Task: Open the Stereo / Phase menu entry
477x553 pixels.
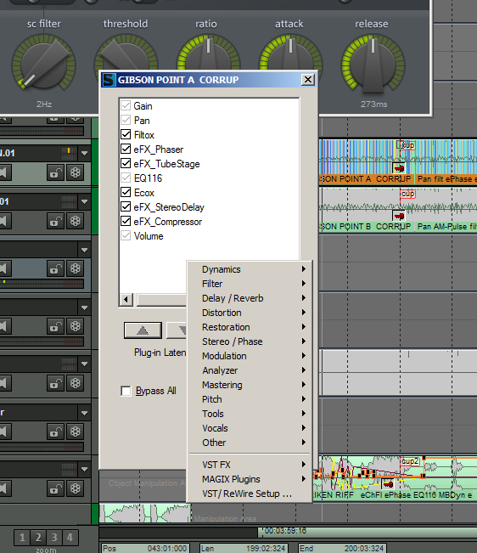Action: pos(250,341)
